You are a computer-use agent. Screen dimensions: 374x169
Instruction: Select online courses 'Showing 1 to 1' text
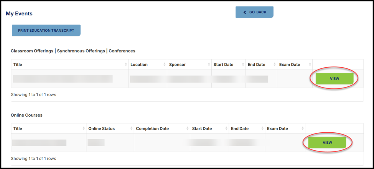pyautogui.click(x=33, y=158)
